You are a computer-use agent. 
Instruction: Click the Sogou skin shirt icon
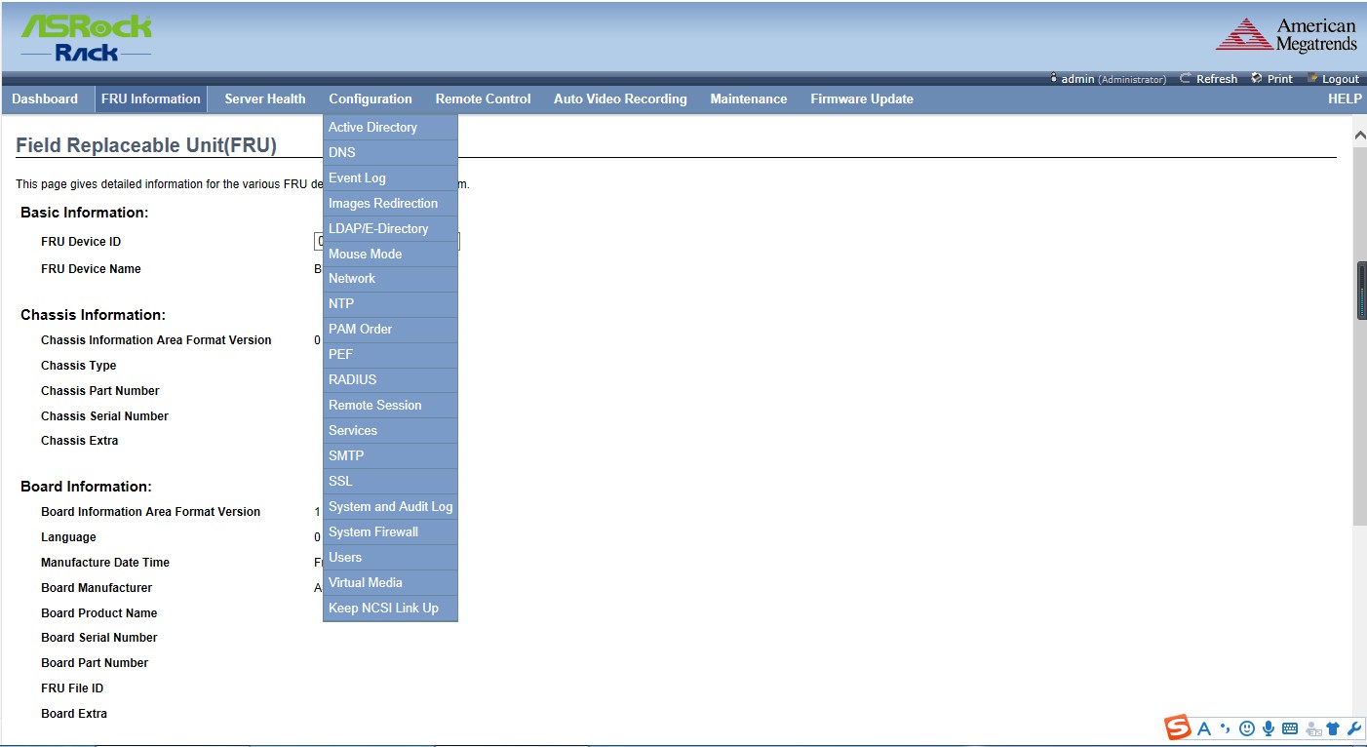click(1333, 728)
